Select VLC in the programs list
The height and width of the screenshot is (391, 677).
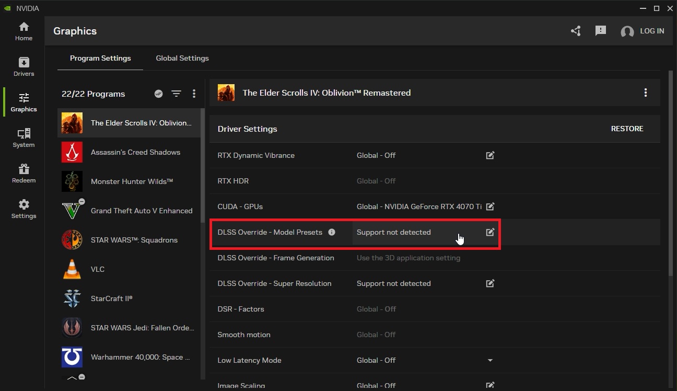click(x=129, y=269)
